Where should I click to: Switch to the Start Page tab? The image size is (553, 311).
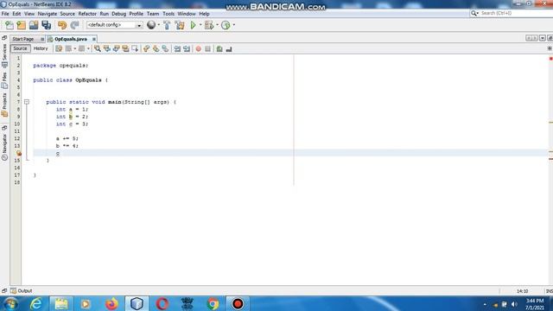[23, 39]
